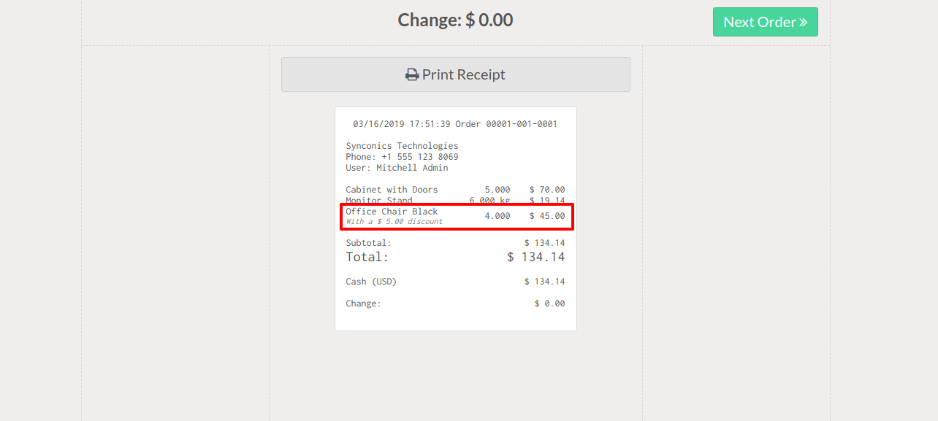Click the Print Receipt button label
The height and width of the screenshot is (421, 938).
[x=463, y=74]
